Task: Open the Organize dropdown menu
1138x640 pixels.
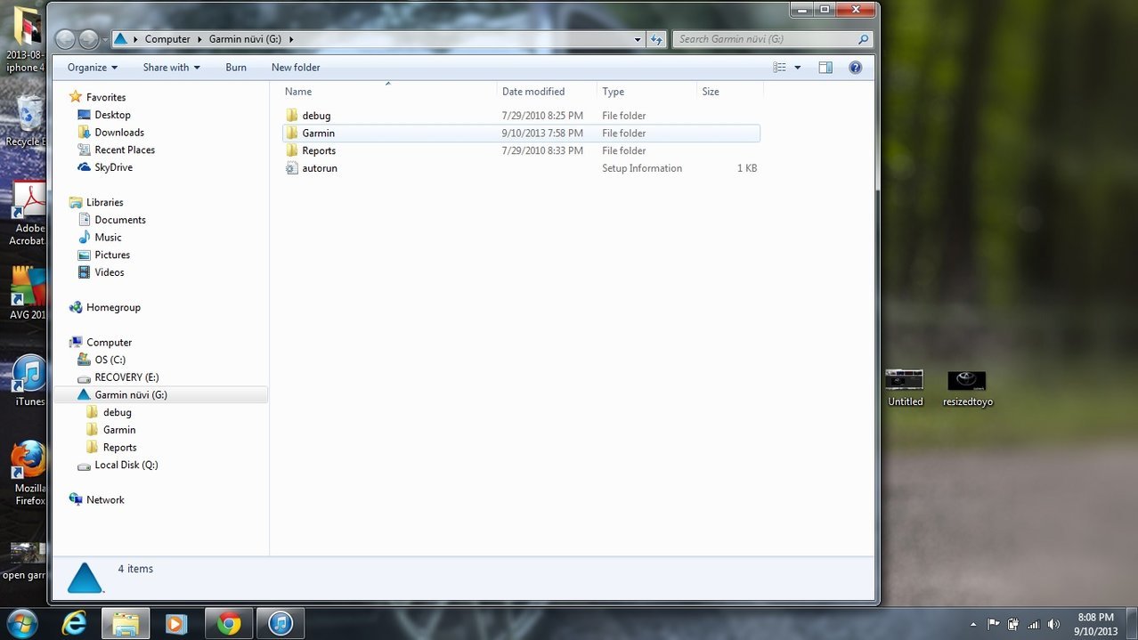Action: (93, 68)
